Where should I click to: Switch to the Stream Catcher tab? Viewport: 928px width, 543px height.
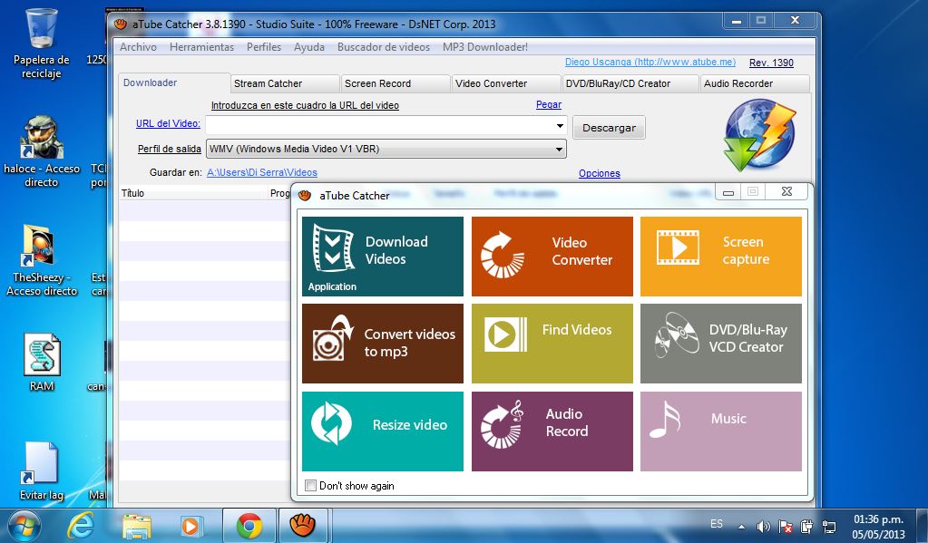pyautogui.click(x=285, y=83)
